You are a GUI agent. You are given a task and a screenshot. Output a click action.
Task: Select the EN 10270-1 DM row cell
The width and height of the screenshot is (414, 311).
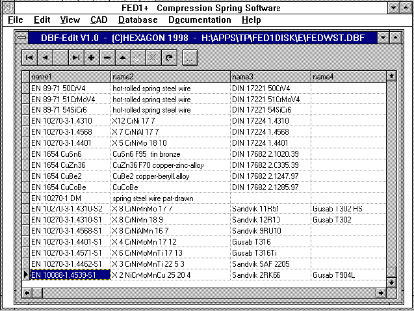[70, 197]
